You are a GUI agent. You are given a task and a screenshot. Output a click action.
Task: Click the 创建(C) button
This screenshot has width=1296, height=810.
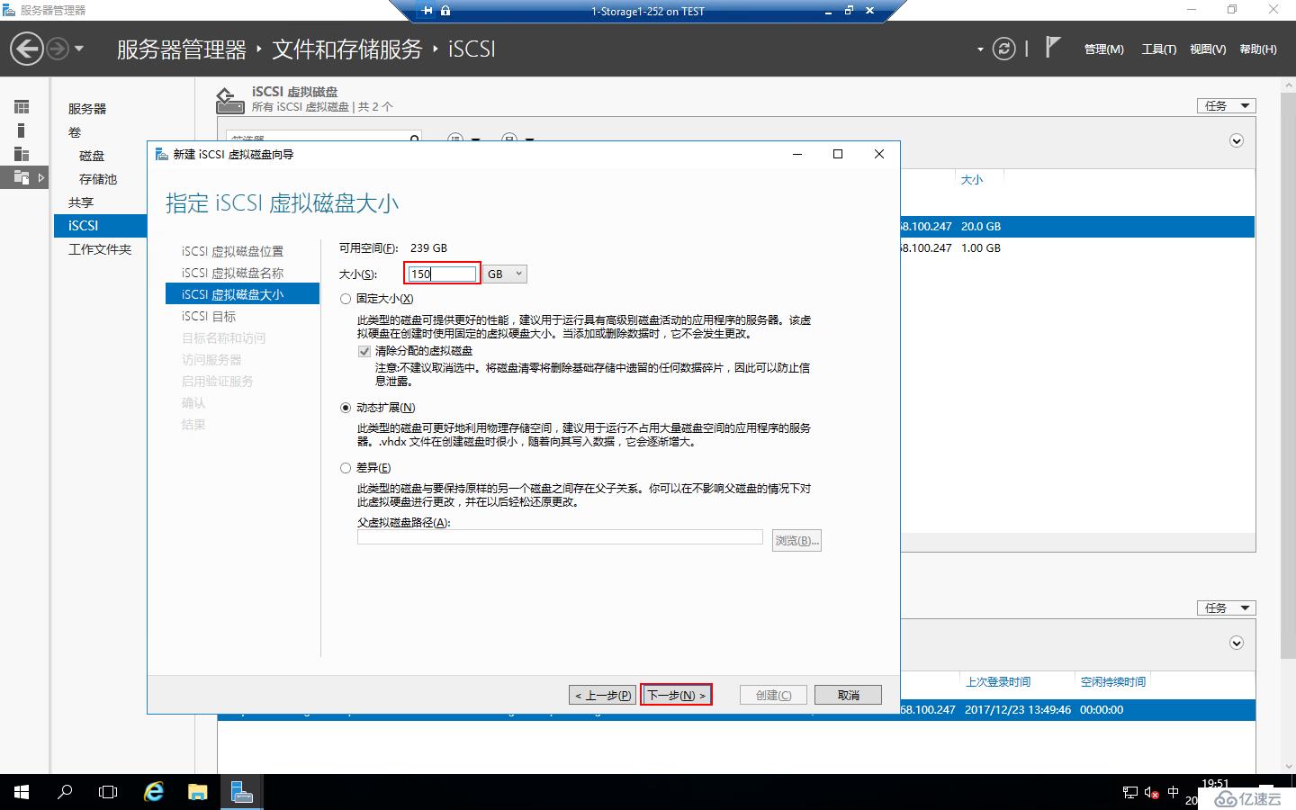[x=773, y=695]
